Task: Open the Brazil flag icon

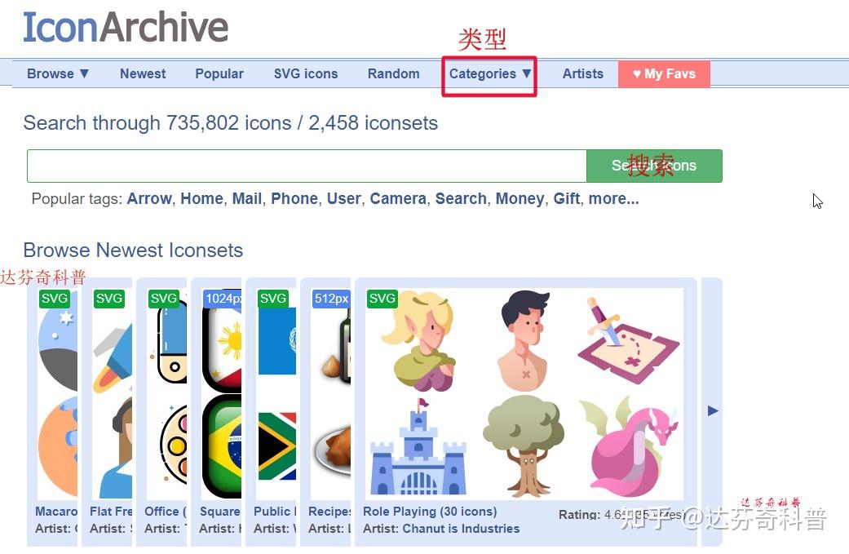Action: tap(222, 447)
